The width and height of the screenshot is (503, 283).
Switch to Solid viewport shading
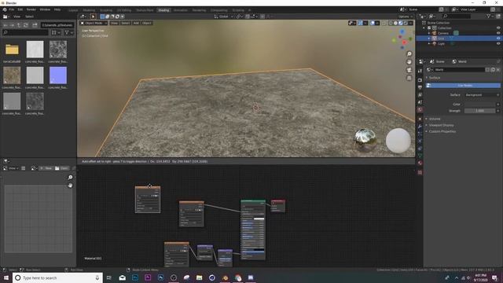(x=395, y=23)
